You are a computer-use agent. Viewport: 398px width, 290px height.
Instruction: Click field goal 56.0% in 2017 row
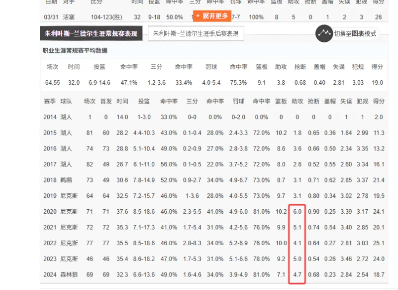pyautogui.click(x=169, y=164)
